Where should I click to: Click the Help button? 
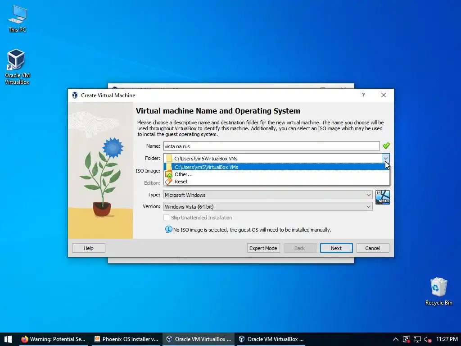coord(89,248)
